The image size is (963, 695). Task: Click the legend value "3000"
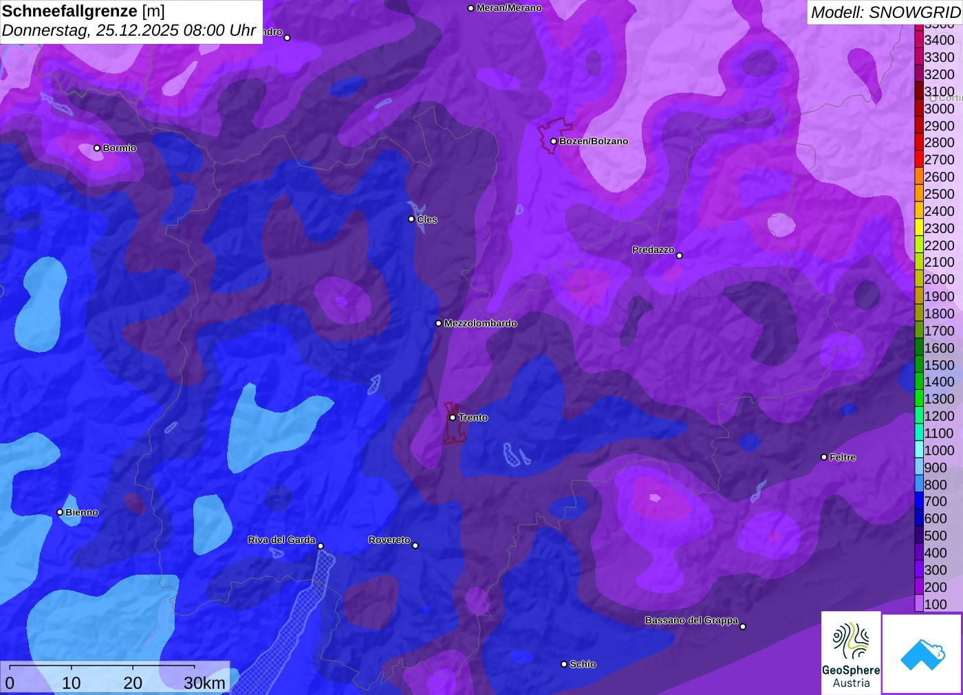[940, 109]
